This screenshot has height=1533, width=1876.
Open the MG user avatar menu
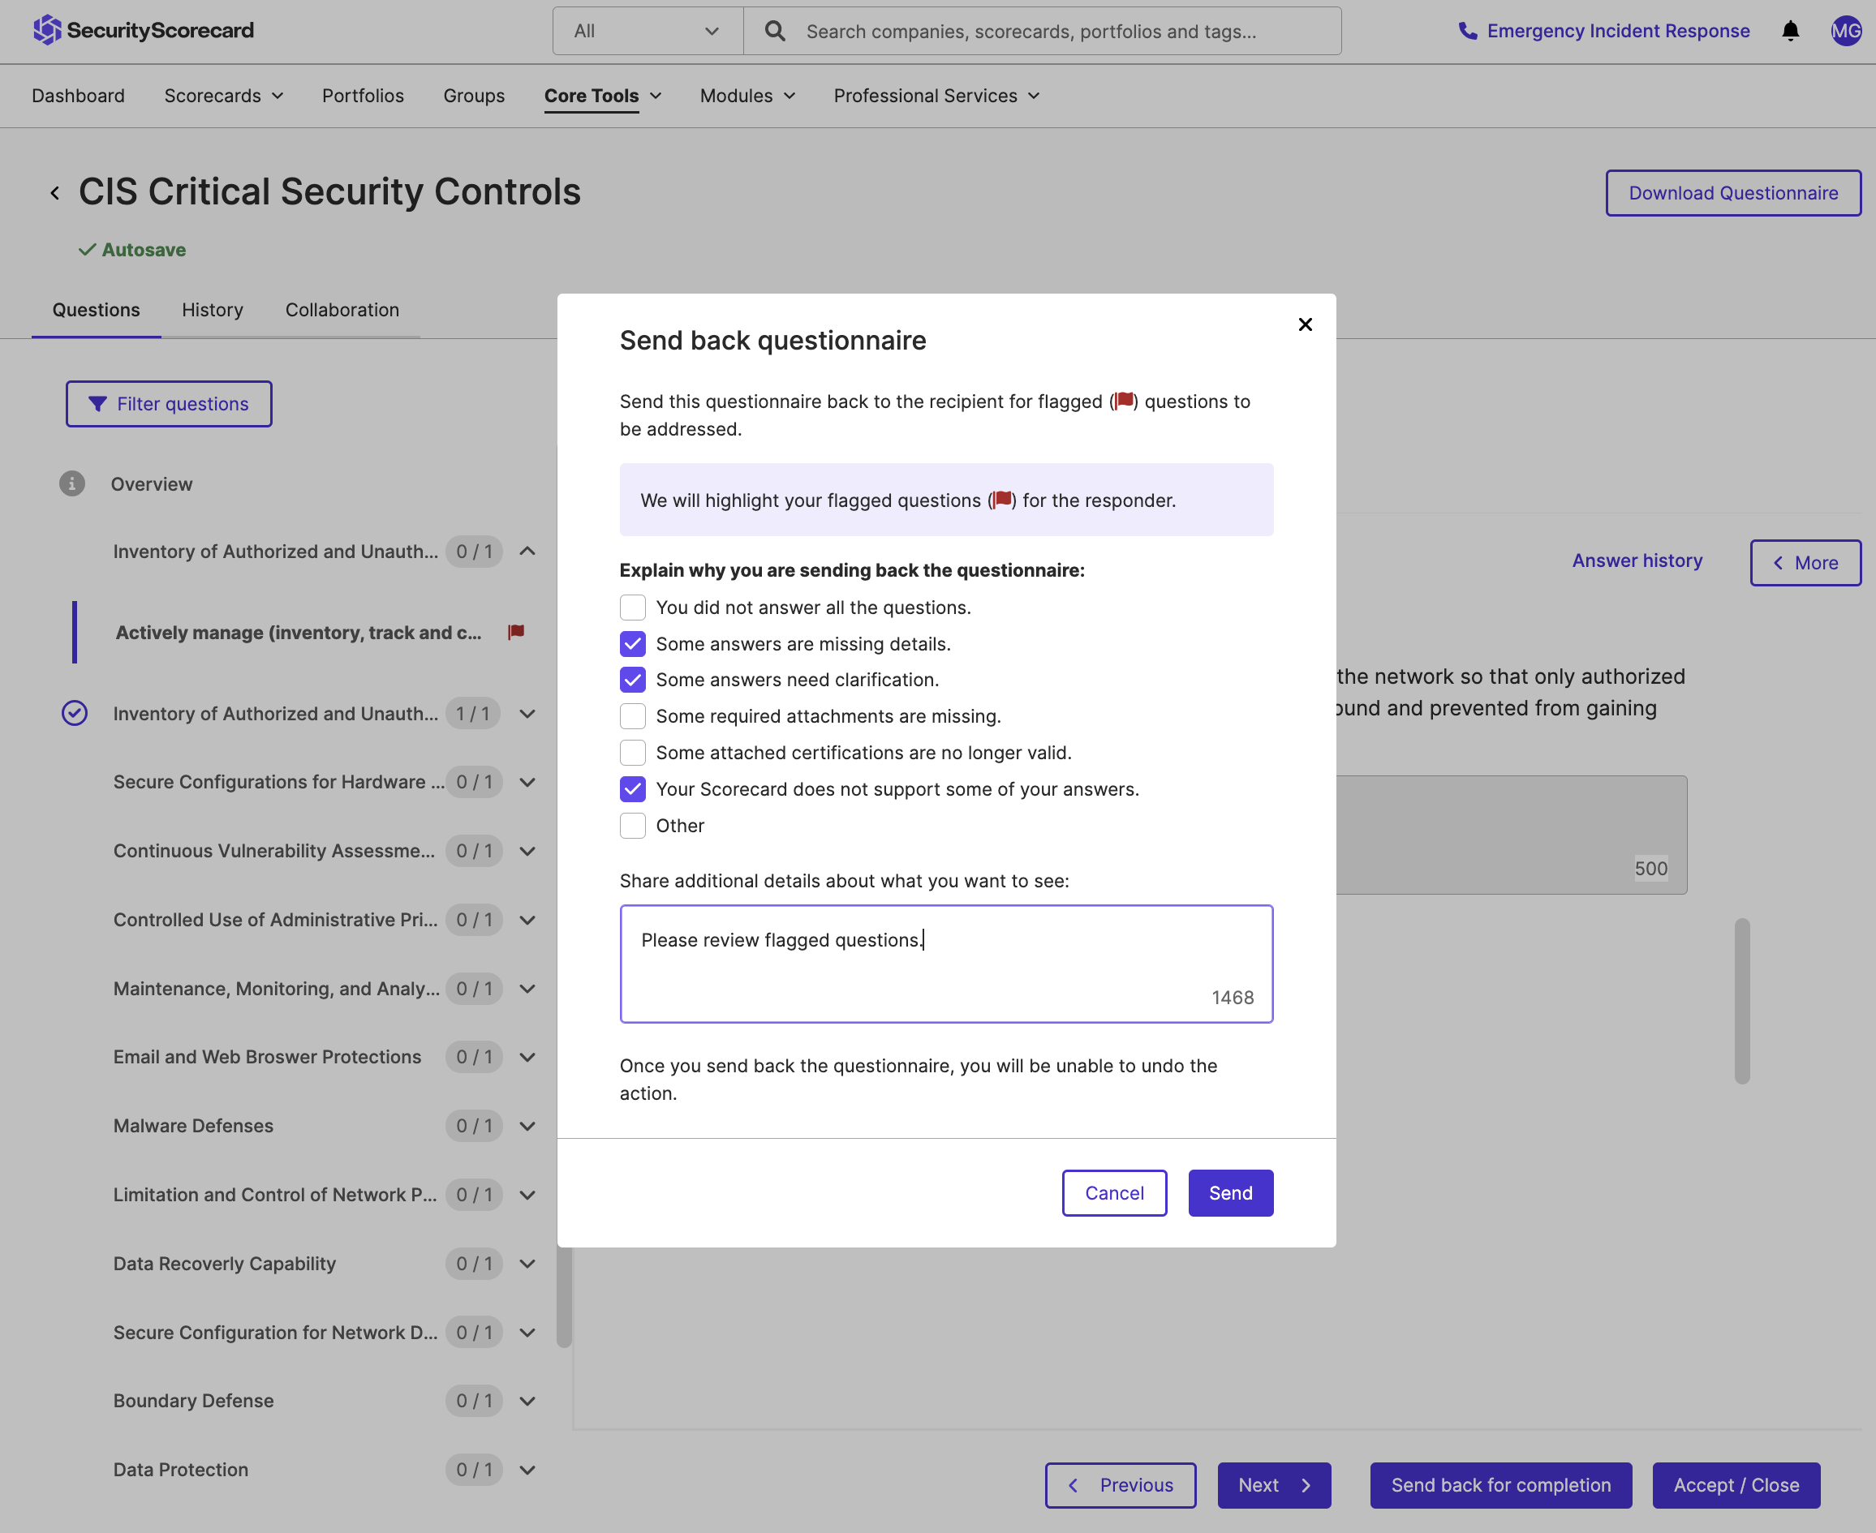(1845, 31)
